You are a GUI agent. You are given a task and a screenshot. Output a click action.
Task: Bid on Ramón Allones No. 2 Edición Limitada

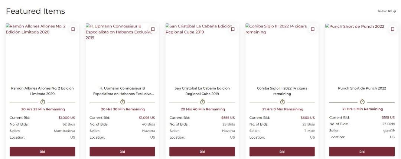(42, 152)
